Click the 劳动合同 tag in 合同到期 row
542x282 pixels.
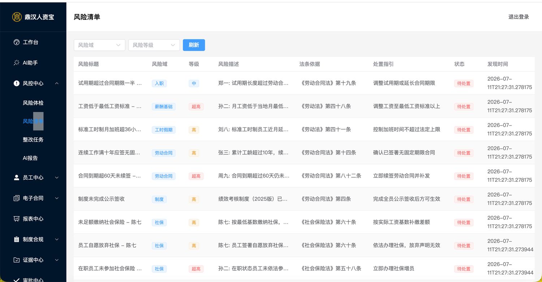pyautogui.click(x=164, y=176)
